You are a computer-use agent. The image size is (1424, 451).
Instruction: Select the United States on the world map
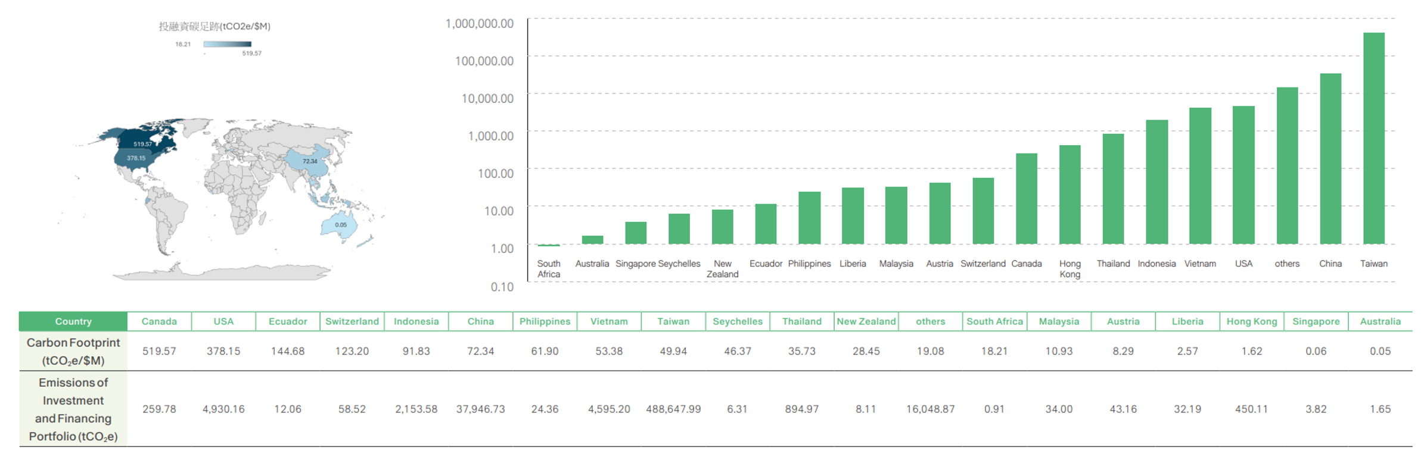(x=138, y=158)
